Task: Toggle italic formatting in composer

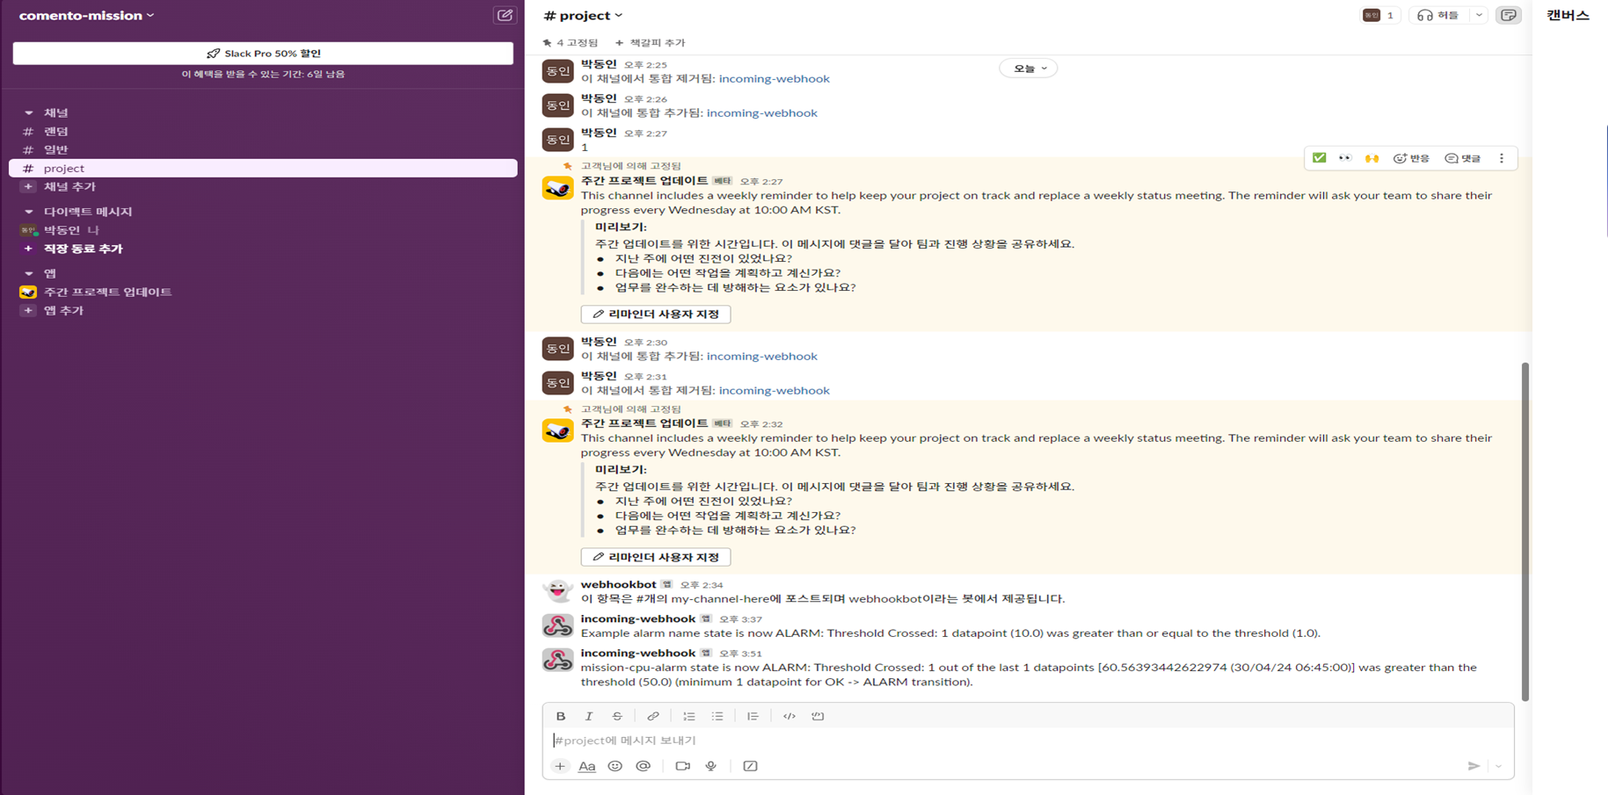Action: pyautogui.click(x=589, y=716)
